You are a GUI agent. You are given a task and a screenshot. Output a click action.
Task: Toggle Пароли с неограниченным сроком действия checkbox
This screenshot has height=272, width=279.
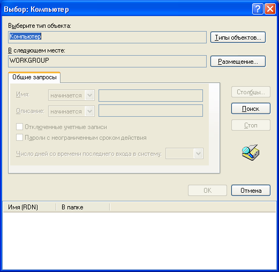pyautogui.click(x=19, y=138)
